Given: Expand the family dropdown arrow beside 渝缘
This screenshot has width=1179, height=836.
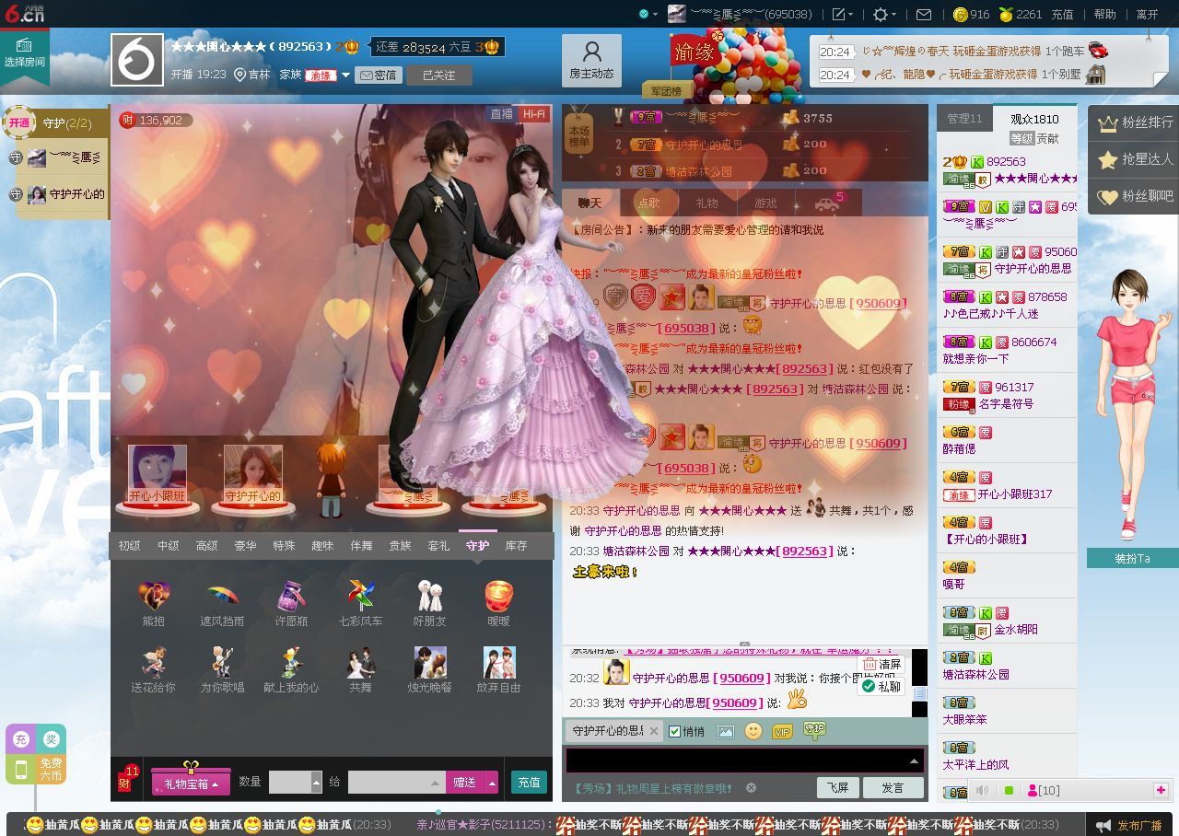Looking at the screenshot, I should tap(346, 75).
